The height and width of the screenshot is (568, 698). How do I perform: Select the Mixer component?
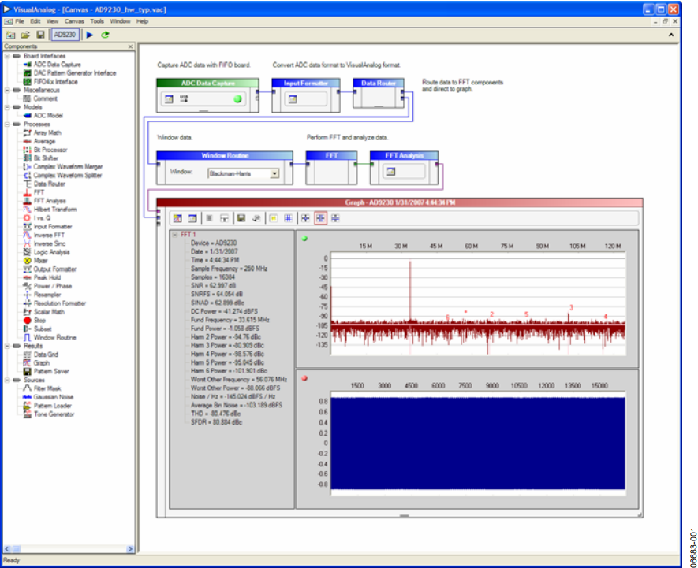pos(40,261)
